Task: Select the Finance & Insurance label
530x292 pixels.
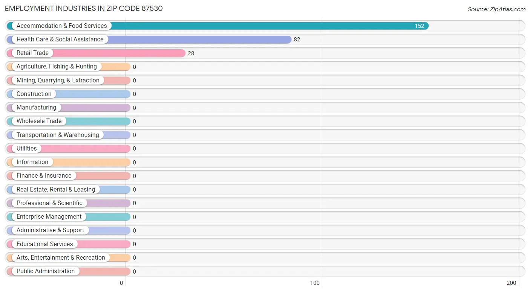Action: pyautogui.click(x=44, y=175)
